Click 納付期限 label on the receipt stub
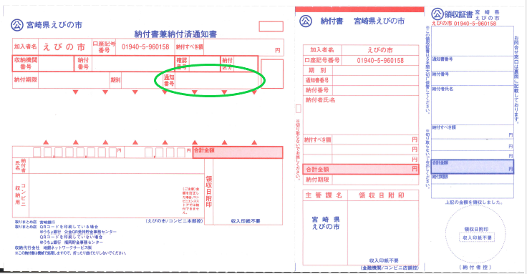The height and width of the screenshot is (274, 527). point(440,177)
